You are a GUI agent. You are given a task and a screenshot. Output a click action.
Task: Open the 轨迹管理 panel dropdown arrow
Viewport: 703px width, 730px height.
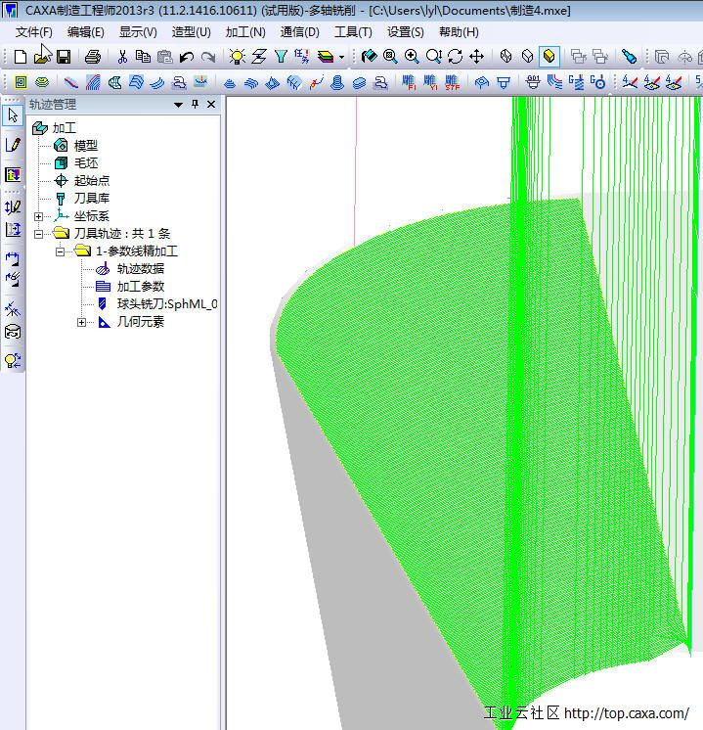178,105
